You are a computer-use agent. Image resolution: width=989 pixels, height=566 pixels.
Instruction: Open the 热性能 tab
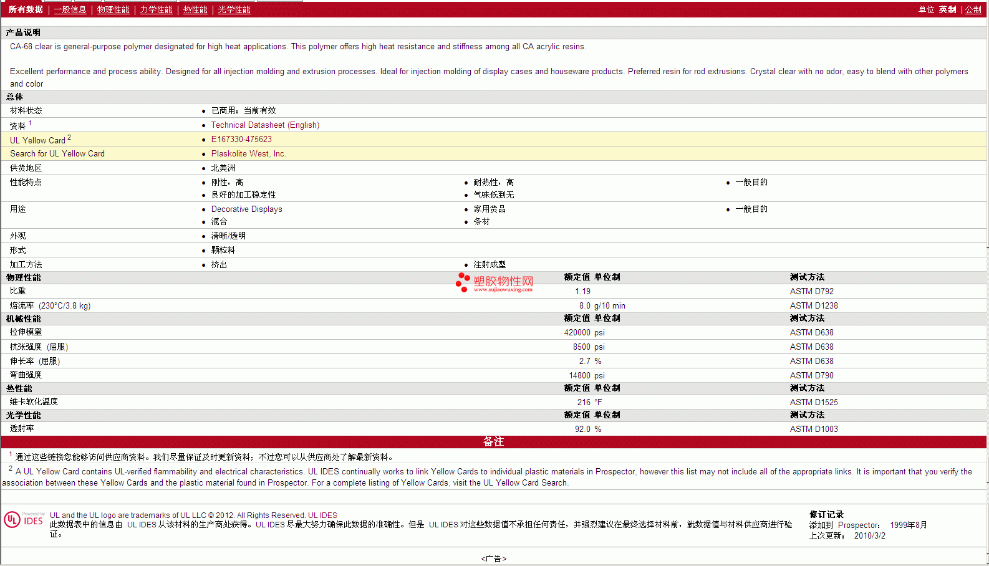click(x=195, y=9)
